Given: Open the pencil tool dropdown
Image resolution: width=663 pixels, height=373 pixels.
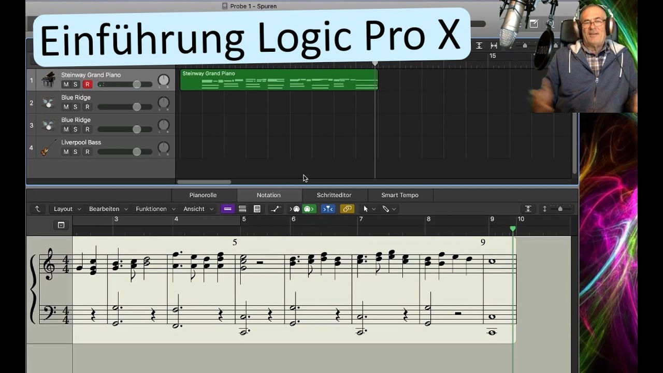Looking at the screenshot, I should 389,209.
